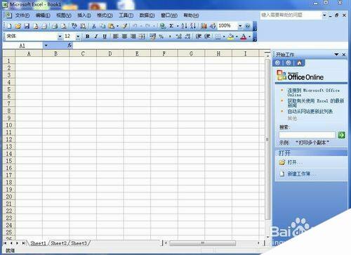Click the Print icon in toolbar
The image size is (351, 255).
[x=55, y=26]
